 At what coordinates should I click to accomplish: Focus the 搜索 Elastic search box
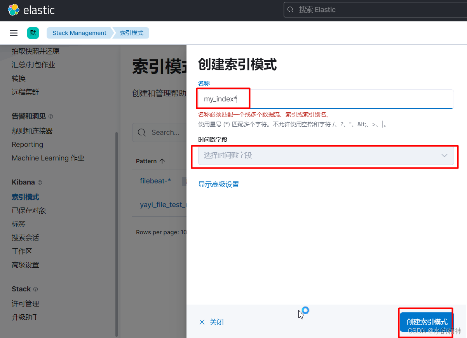pyautogui.click(x=375, y=10)
